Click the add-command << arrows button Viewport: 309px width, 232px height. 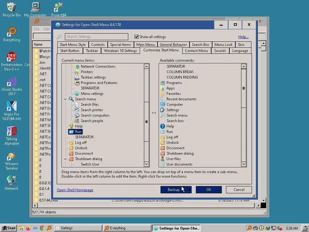coord(154,113)
